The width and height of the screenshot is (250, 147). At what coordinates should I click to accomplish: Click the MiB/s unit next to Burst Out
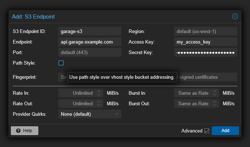[x=228, y=103]
